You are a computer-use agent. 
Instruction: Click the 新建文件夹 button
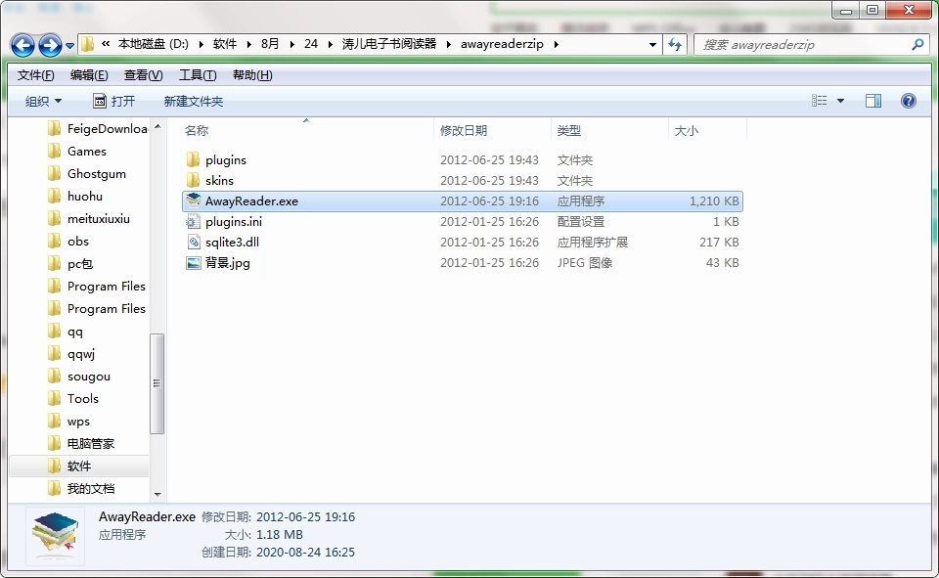(x=192, y=100)
